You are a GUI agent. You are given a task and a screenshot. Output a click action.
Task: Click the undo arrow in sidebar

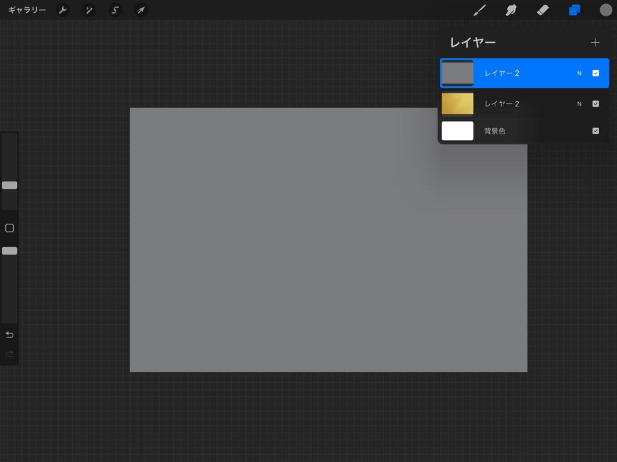point(10,334)
